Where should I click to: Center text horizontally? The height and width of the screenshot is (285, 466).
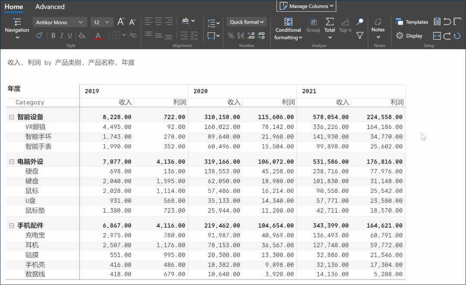point(159,21)
